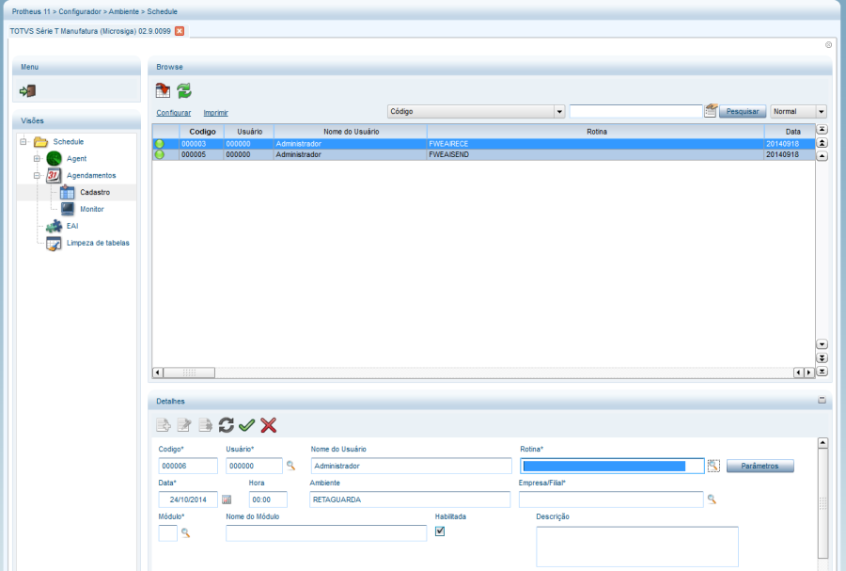Click the Imprimir link
The image size is (846, 571).
(x=216, y=113)
